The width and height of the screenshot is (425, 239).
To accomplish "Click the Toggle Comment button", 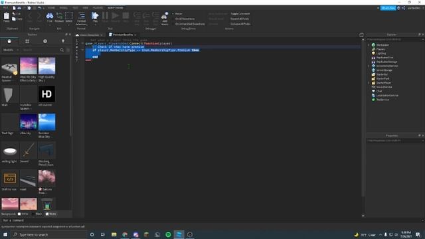I will pyautogui.click(x=240, y=13).
